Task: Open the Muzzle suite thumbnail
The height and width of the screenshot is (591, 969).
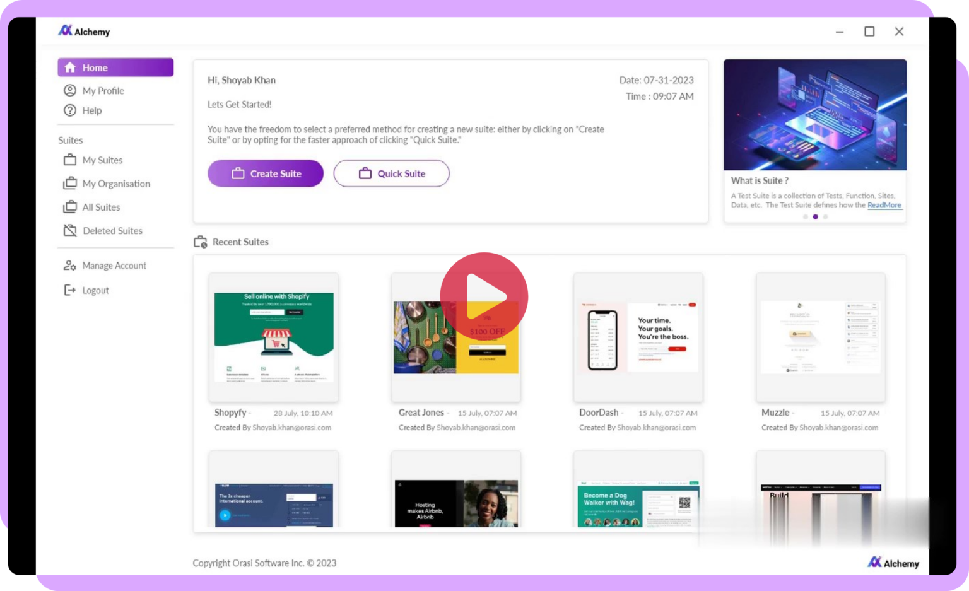Action: (x=821, y=337)
